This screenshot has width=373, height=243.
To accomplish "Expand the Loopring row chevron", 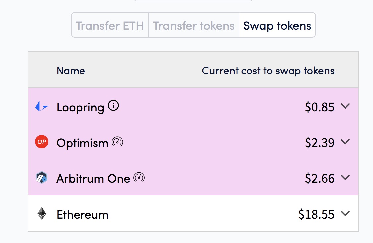I will 345,106.
